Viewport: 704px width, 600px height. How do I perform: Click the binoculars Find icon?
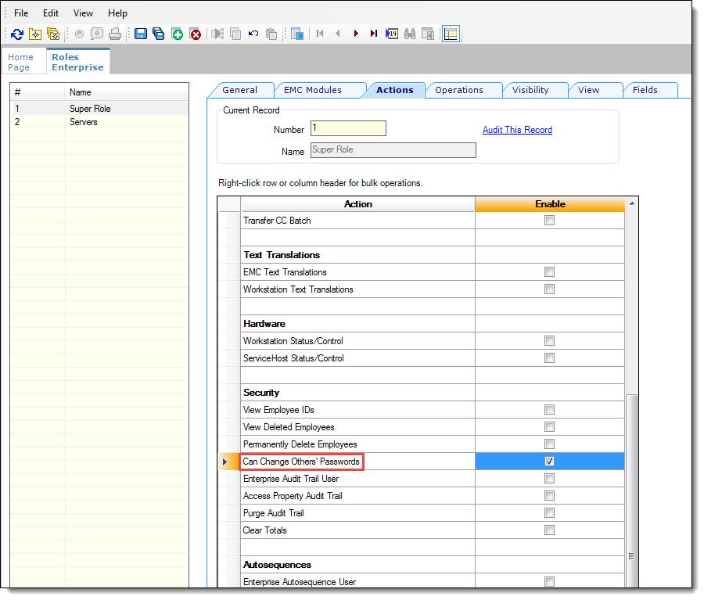point(409,34)
